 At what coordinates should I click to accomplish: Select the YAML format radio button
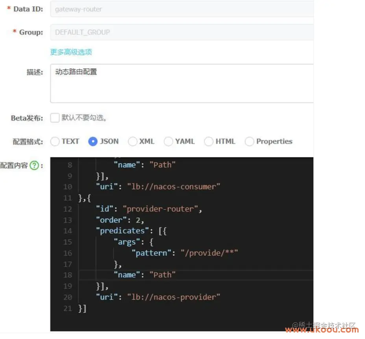coord(168,142)
